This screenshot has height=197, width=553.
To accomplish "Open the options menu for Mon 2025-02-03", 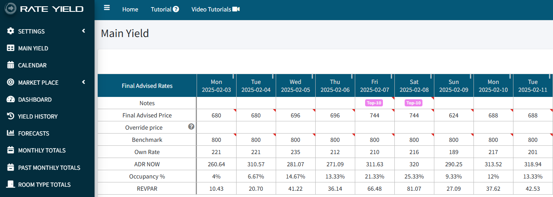I will (233, 76).
